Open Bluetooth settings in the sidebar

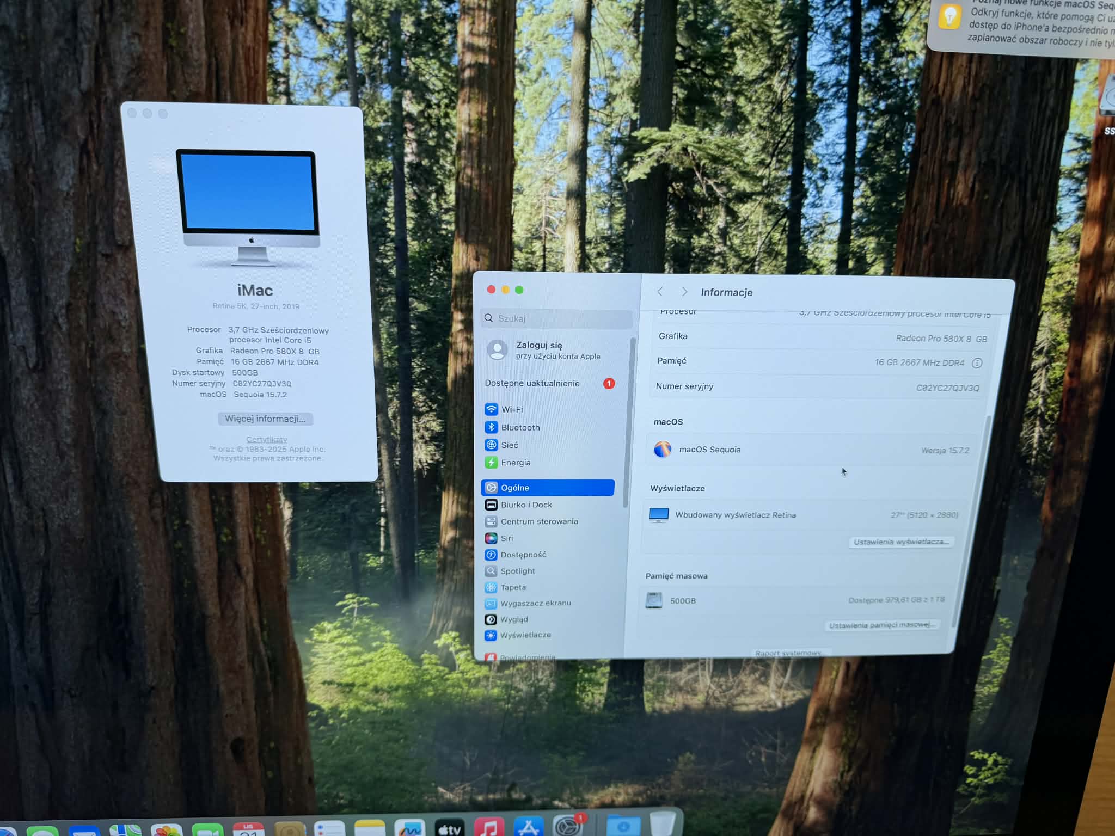[x=519, y=427]
